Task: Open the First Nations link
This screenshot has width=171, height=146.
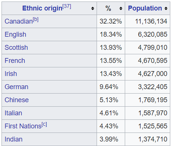Action: tap(23, 126)
